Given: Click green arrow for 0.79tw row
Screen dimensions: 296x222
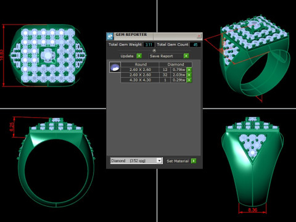Looking at the screenshot, I should coord(189,70).
